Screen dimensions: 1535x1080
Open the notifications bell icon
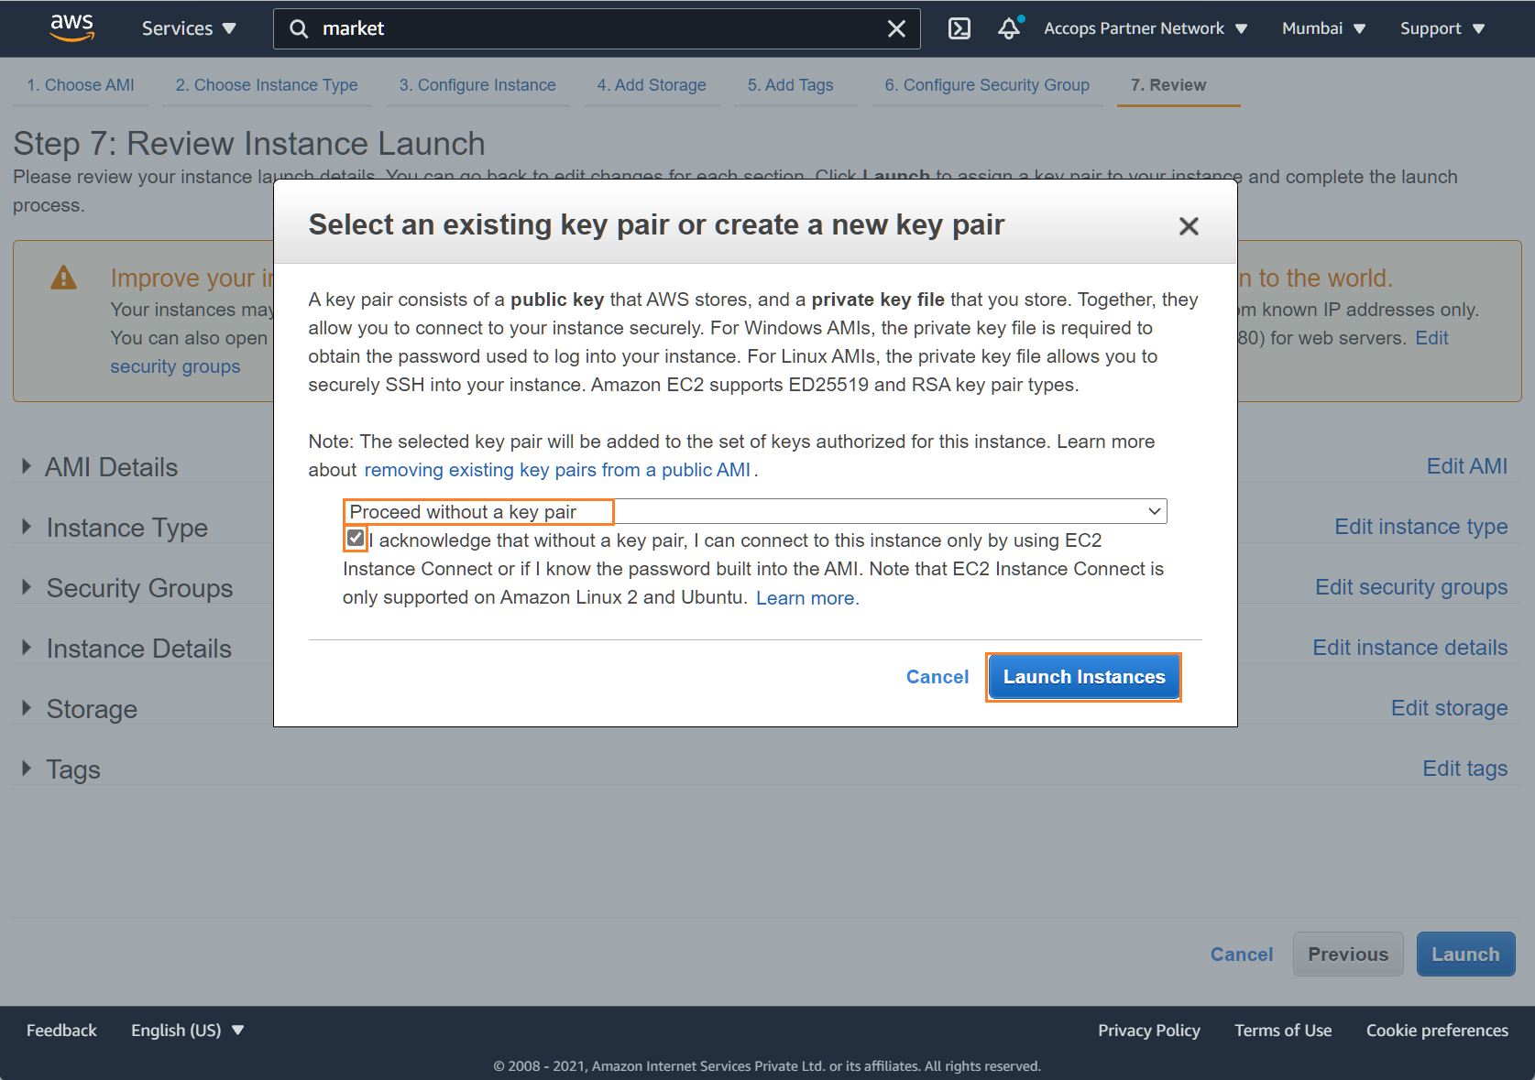point(1010,28)
